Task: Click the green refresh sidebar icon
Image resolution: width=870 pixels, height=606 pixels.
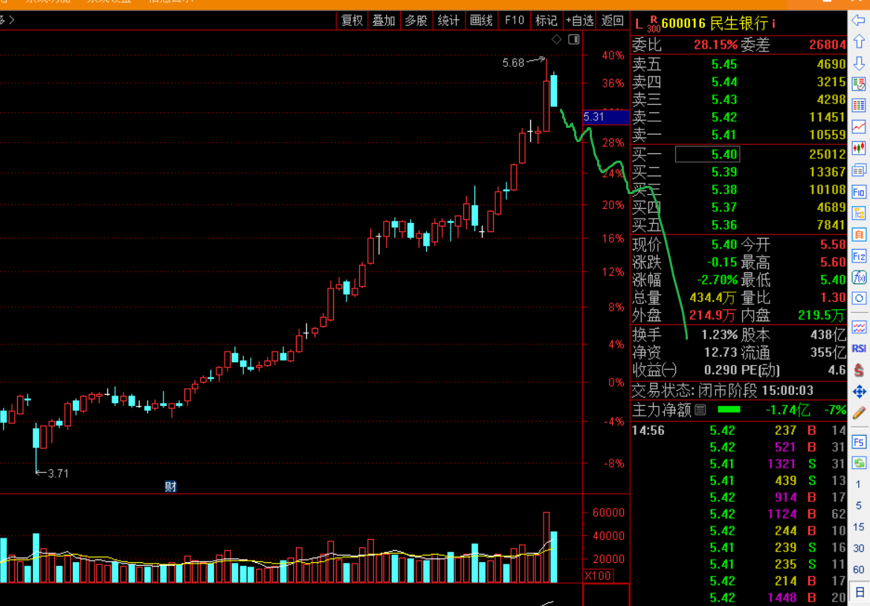Action: point(859,462)
